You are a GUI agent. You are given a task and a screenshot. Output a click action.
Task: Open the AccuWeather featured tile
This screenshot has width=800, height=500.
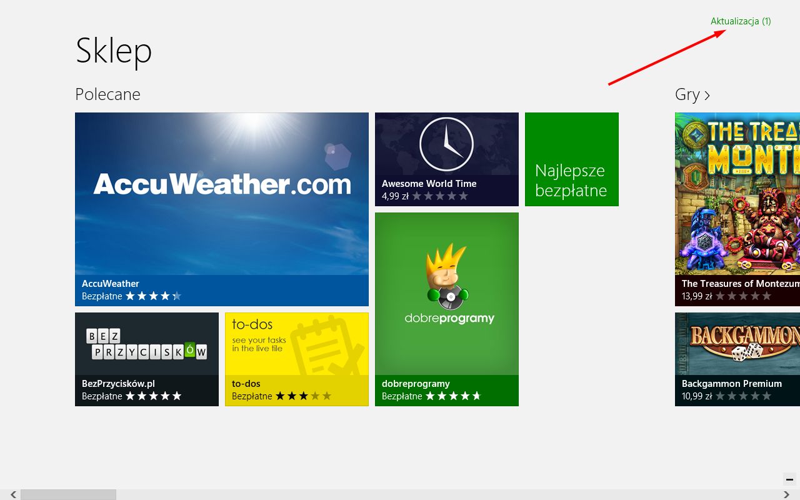(x=222, y=209)
